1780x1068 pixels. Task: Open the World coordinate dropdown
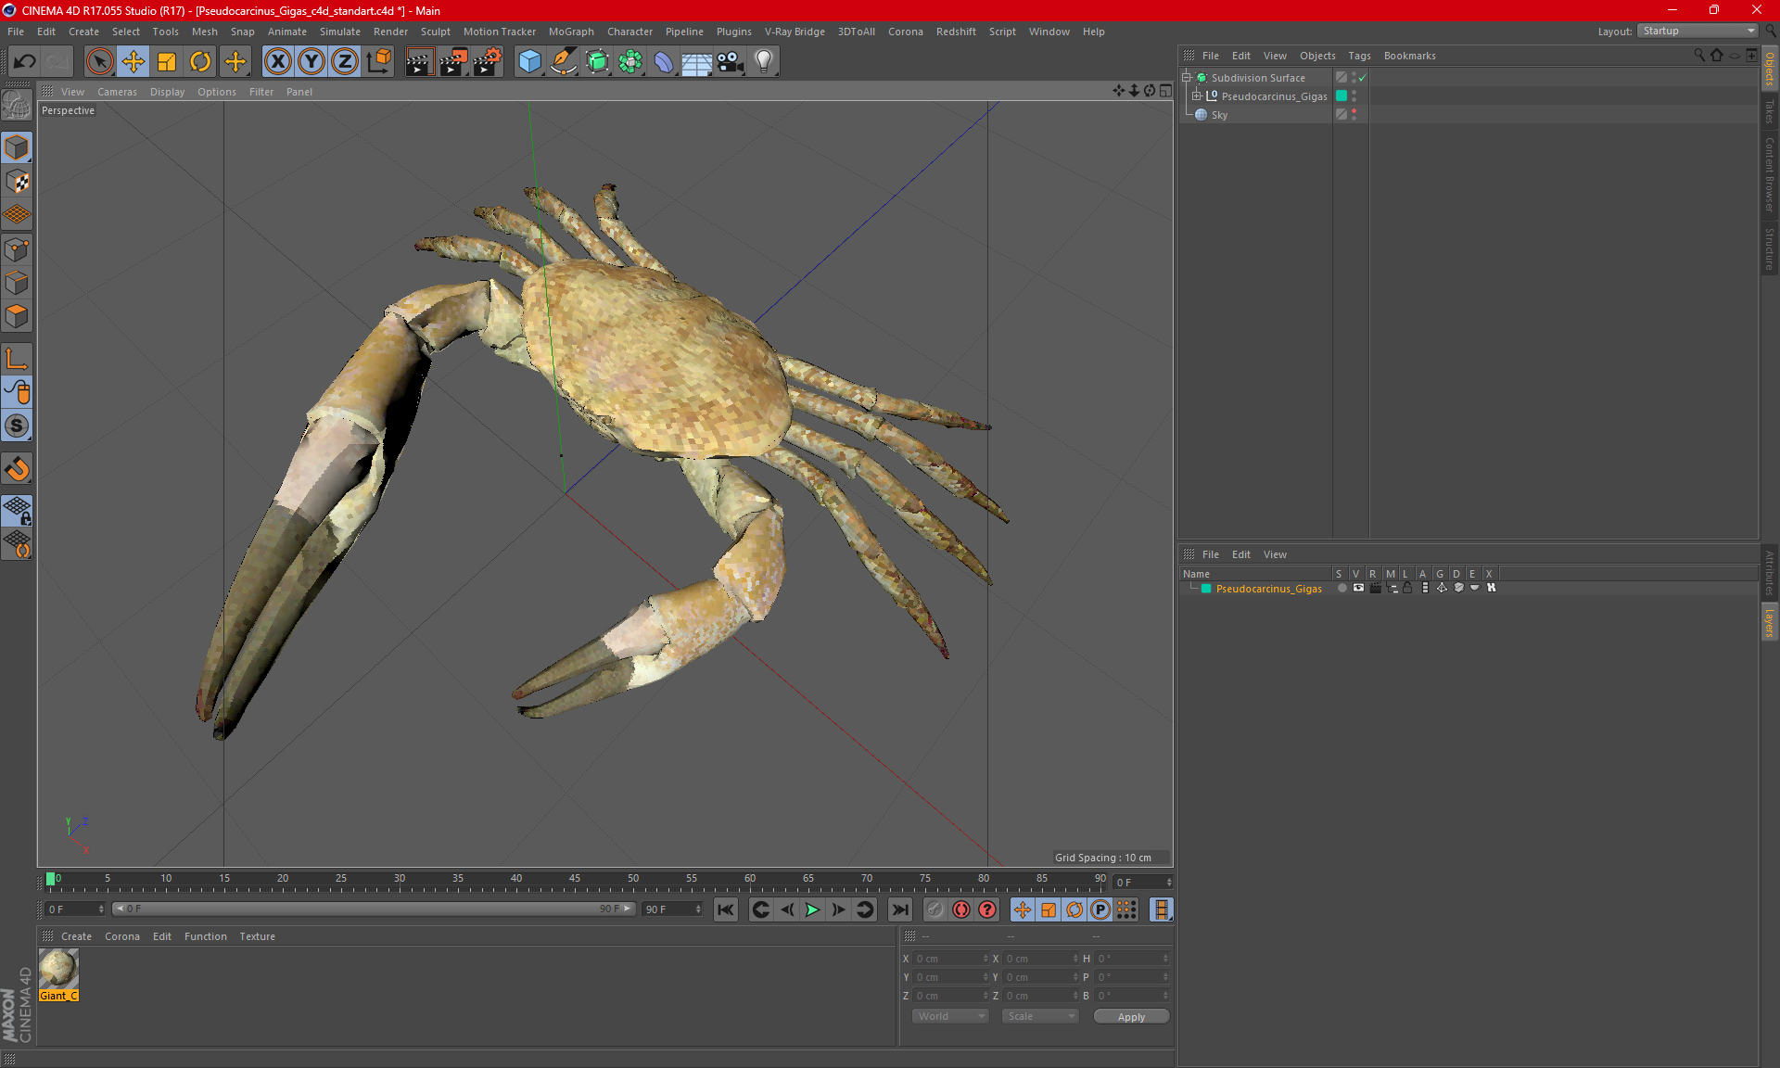950,1016
